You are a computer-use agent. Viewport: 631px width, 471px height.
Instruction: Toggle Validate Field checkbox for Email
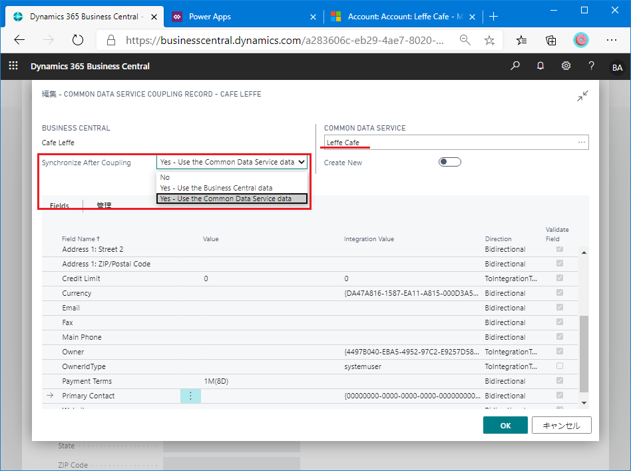click(x=559, y=307)
